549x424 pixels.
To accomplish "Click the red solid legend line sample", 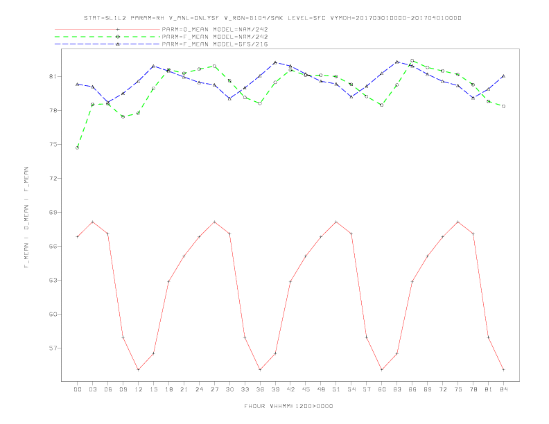I will coord(107,29).
